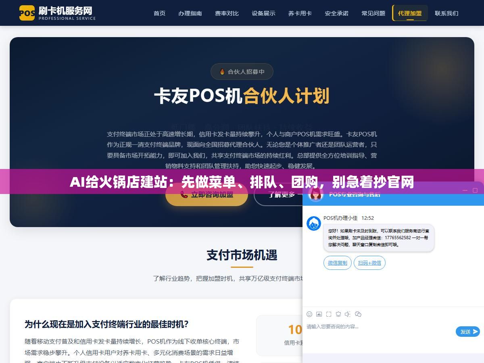484x363 pixels.
Task: Click the 扫码+微信 chat button
Action: [x=370, y=263]
